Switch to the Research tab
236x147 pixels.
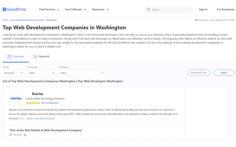41,56
